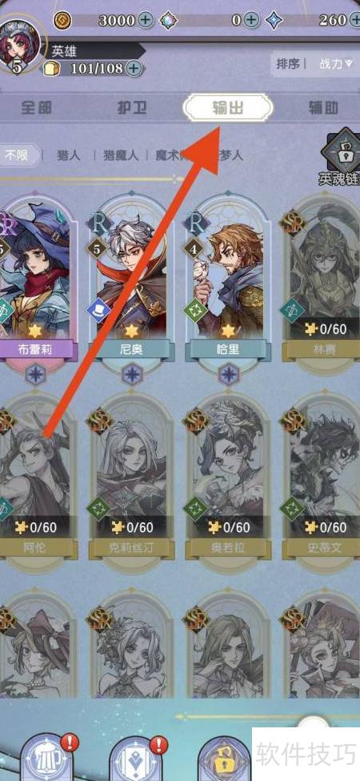Tap the player avatar portrait
This screenshot has width=360, height=781.
tap(19, 46)
